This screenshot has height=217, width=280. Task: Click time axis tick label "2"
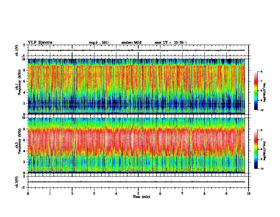point(72,194)
